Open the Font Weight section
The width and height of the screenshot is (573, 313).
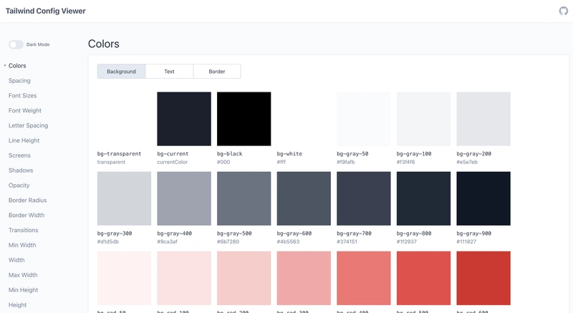pos(25,111)
